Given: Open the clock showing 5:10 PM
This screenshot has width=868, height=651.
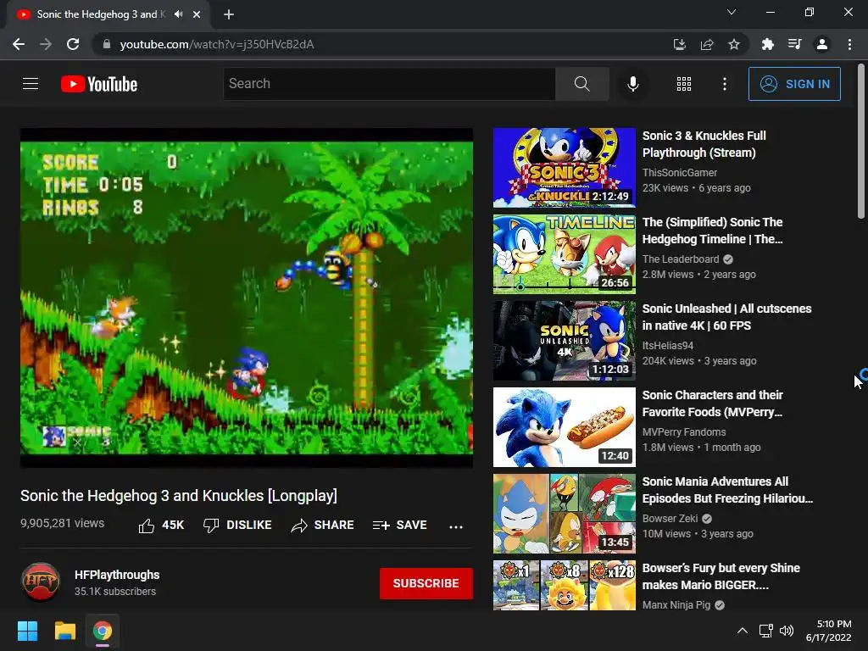Looking at the screenshot, I should [x=829, y=631].
